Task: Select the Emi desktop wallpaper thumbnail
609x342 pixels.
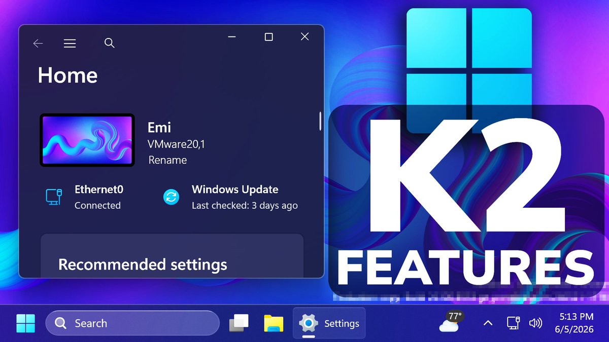Action: [x=87, y=140]
